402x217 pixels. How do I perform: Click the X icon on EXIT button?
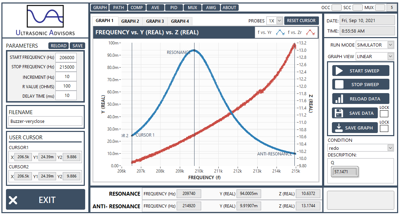tap(13, 200)
